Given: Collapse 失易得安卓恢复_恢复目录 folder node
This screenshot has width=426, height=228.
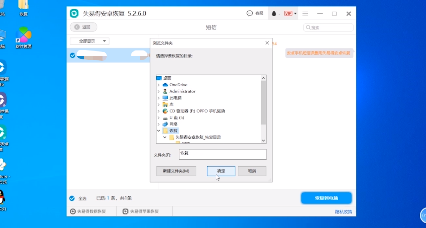Looking at the screenshot, I should pos(165,137).
